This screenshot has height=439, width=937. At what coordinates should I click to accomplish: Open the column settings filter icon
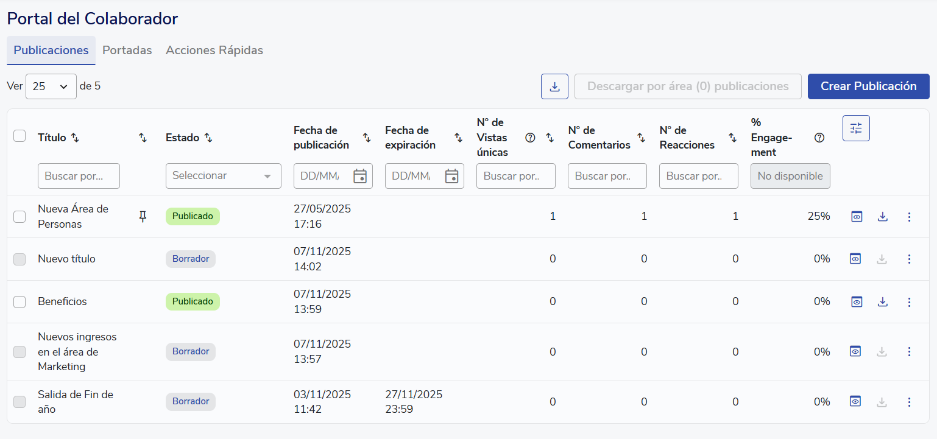(x=856, y=128)
